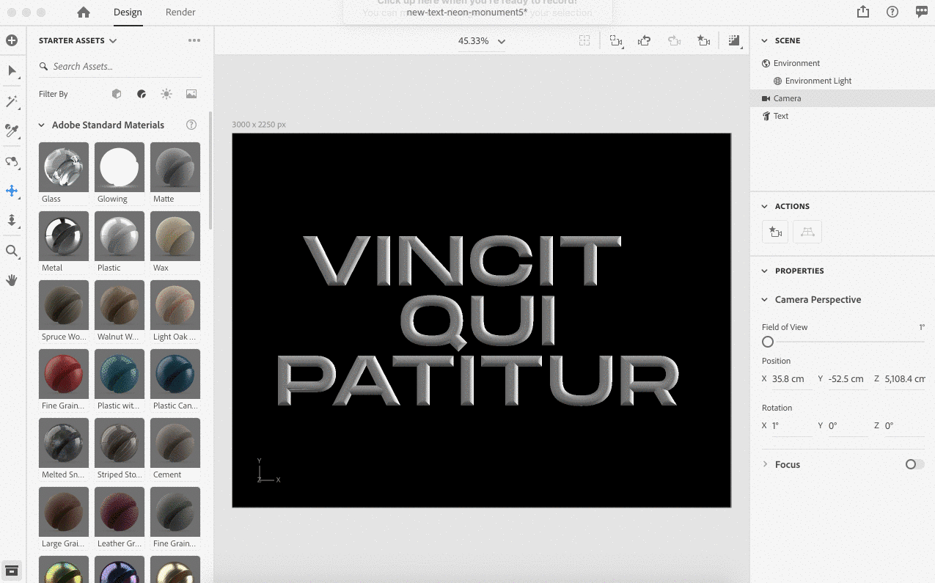This screenshot has height=583, width=935.
Task: Toggle the render preview icon
Action: (734, 41)
